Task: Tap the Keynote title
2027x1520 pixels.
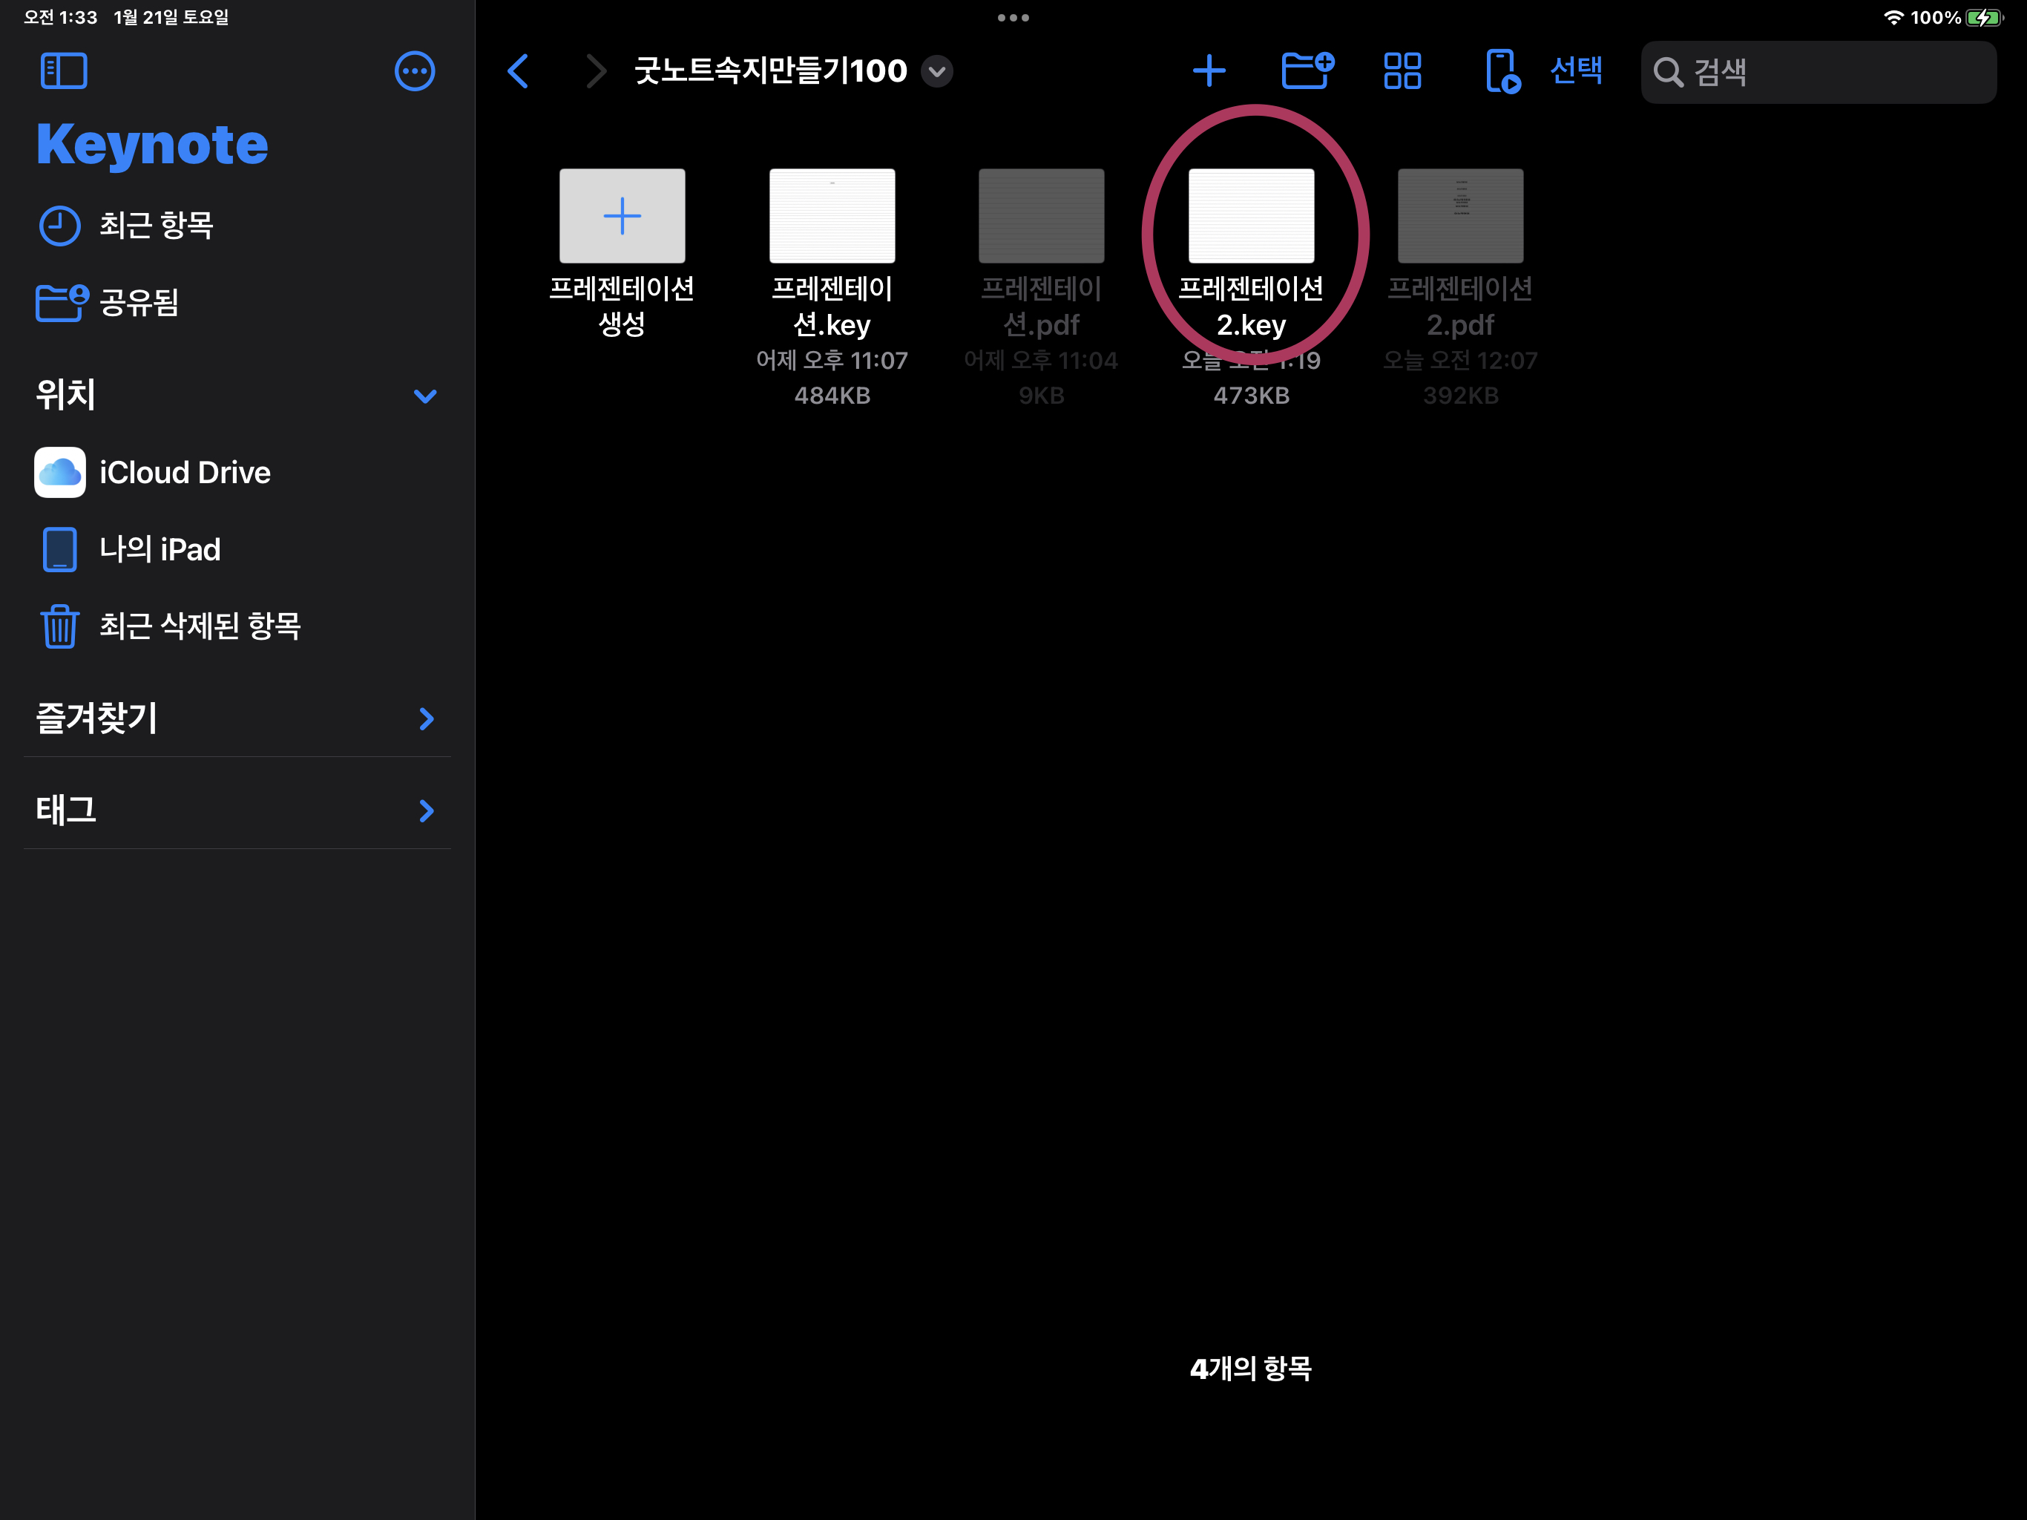Action: [x=152, y=145]
